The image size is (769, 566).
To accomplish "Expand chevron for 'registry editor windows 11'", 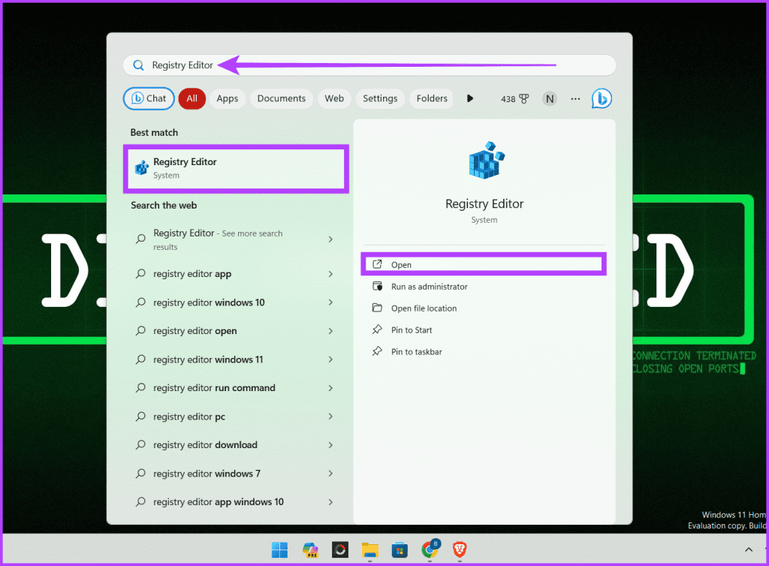I will point(330,360).
